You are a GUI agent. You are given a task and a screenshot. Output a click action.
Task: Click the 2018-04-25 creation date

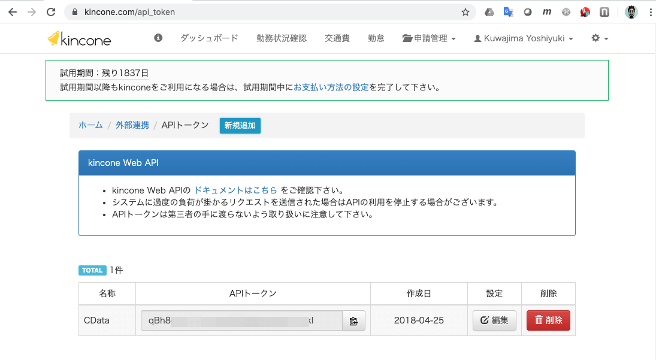click(419, 320)
